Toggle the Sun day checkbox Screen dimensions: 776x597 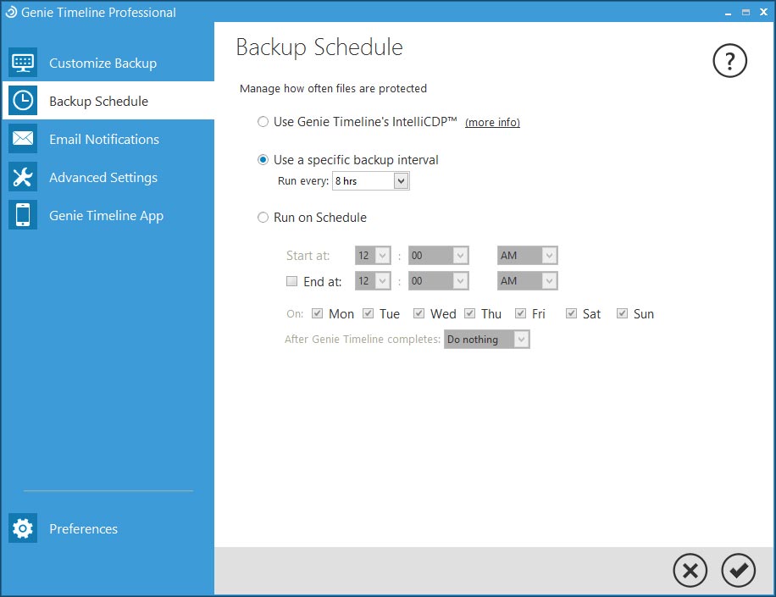[x=622, y=313]
